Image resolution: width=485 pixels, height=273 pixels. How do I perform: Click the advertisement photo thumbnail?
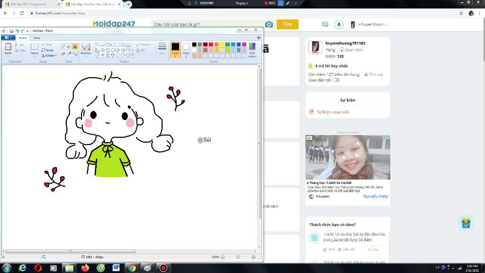click(348, 157)
